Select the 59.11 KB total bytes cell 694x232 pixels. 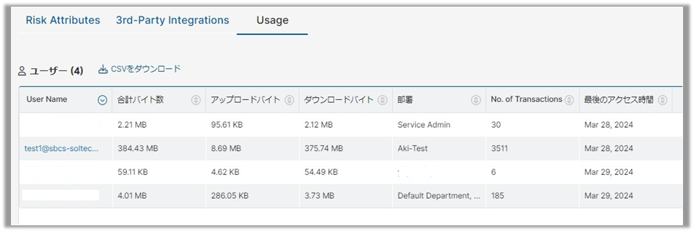tap(159, 172)
